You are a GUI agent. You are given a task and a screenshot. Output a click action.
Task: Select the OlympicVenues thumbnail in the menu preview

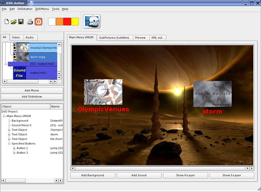(x=103, y=92)
